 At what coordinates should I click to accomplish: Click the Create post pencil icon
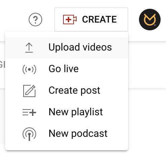(29, 91)
